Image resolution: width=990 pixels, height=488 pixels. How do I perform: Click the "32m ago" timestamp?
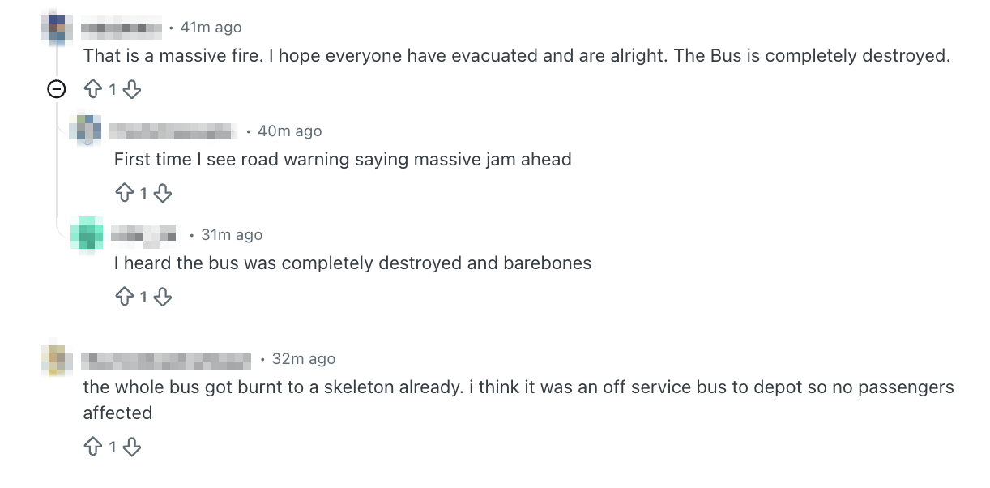tap(304, 359)
